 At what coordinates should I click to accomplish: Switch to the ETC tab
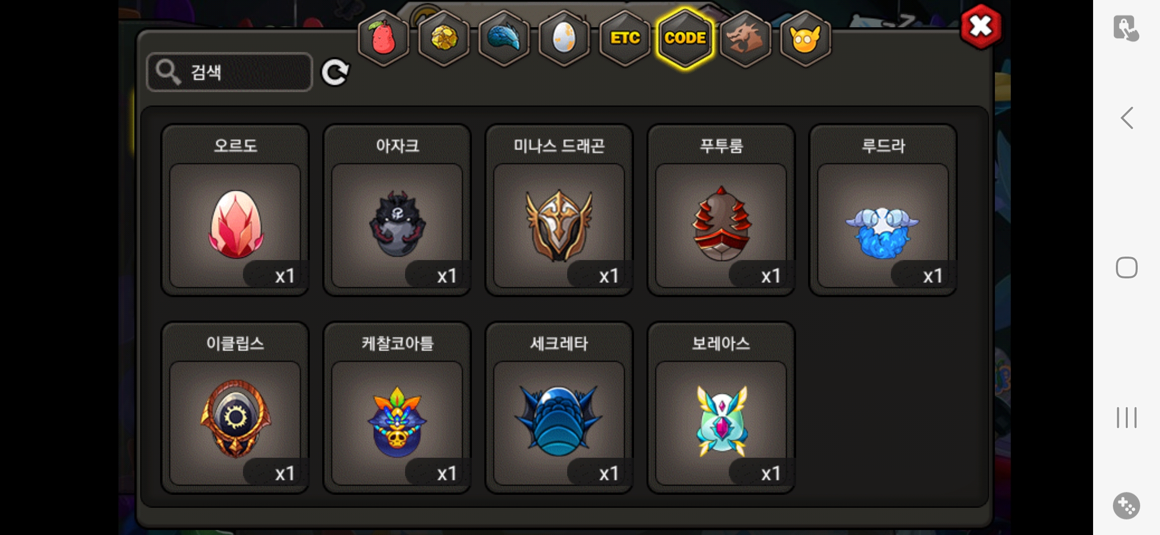(625, 38)
